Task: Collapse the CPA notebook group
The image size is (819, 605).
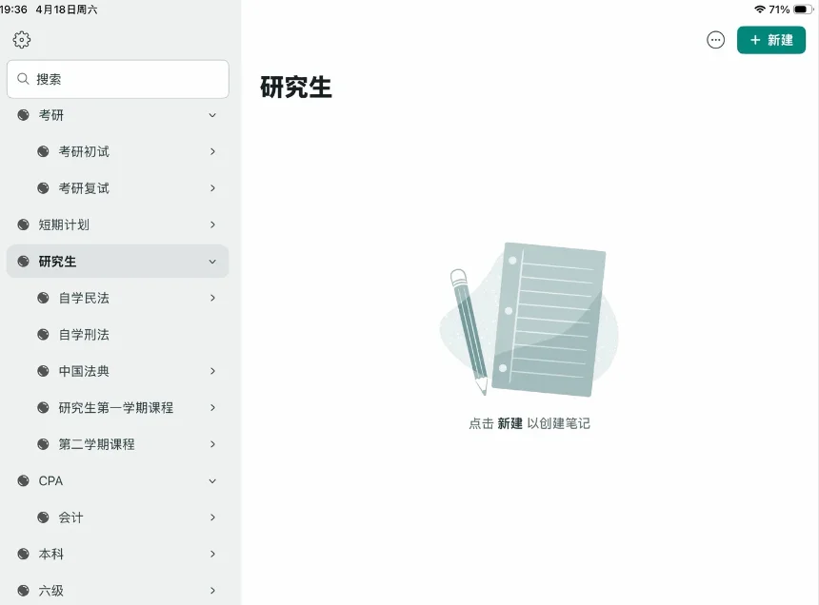Action: [212, 481]
